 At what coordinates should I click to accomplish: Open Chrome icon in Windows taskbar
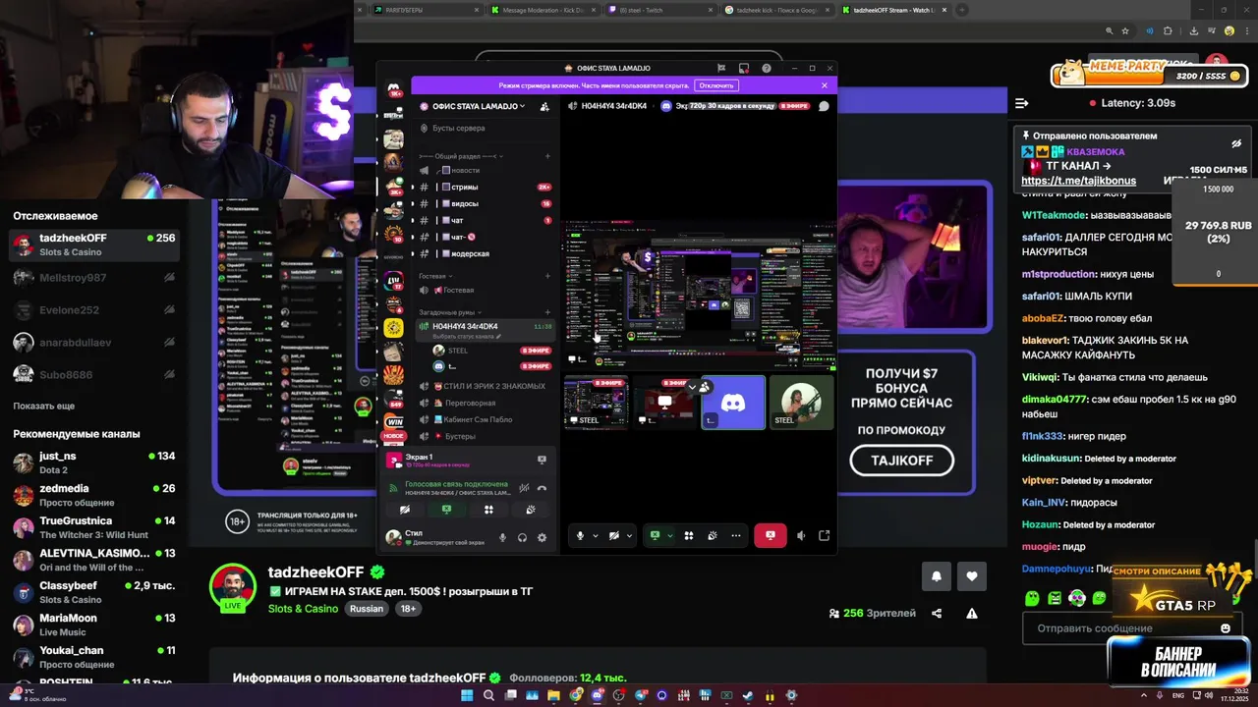576,696
